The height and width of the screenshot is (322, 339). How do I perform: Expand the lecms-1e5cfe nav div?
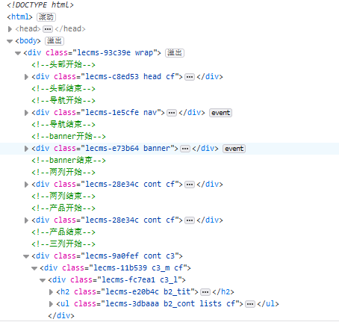[26, 113]
